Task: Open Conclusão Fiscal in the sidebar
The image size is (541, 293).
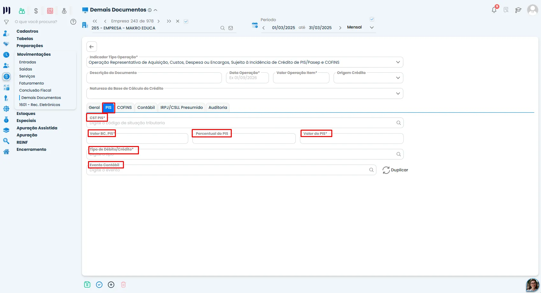Action: [35, 90]
